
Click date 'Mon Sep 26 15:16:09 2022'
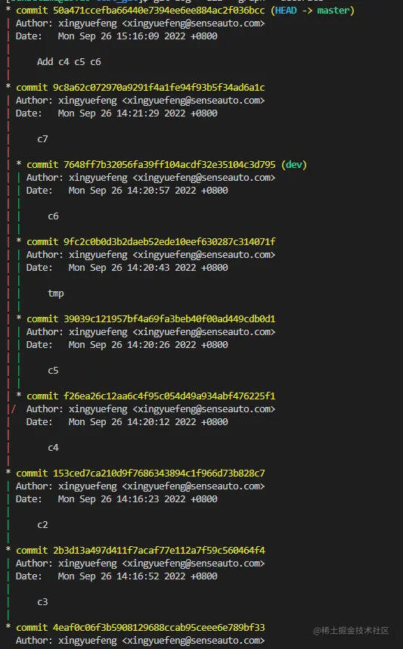[122, 36]
